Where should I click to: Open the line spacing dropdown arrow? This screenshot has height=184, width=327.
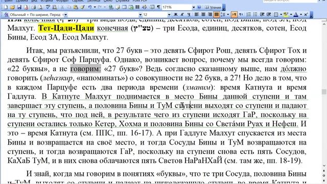coord(228,14)
